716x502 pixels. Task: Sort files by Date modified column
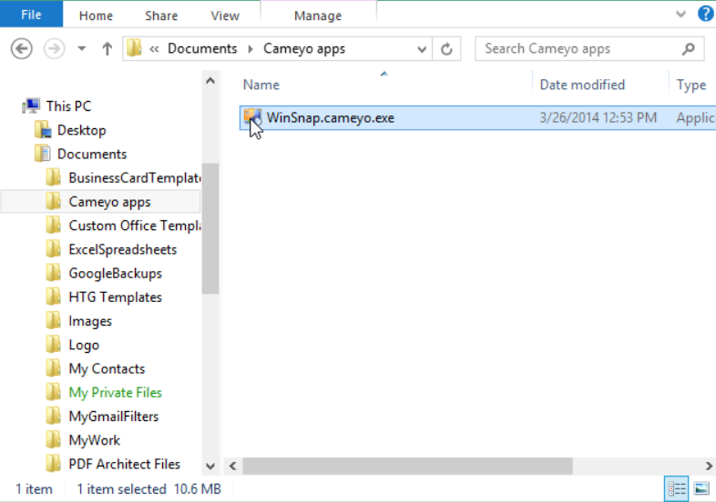582,85
